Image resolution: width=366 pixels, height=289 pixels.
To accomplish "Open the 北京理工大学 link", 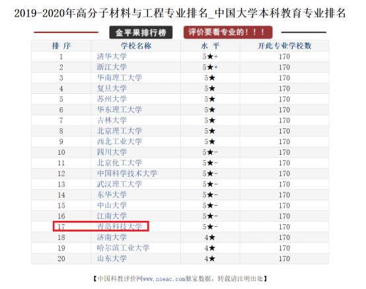I will tap(120, 131).
